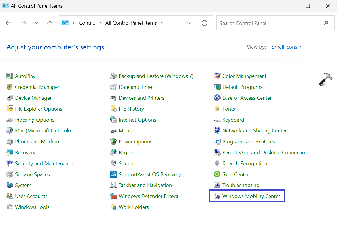Screen dimensions: 337x250
Task: Open the Sound speaker icon
Action: click(113, 164)
